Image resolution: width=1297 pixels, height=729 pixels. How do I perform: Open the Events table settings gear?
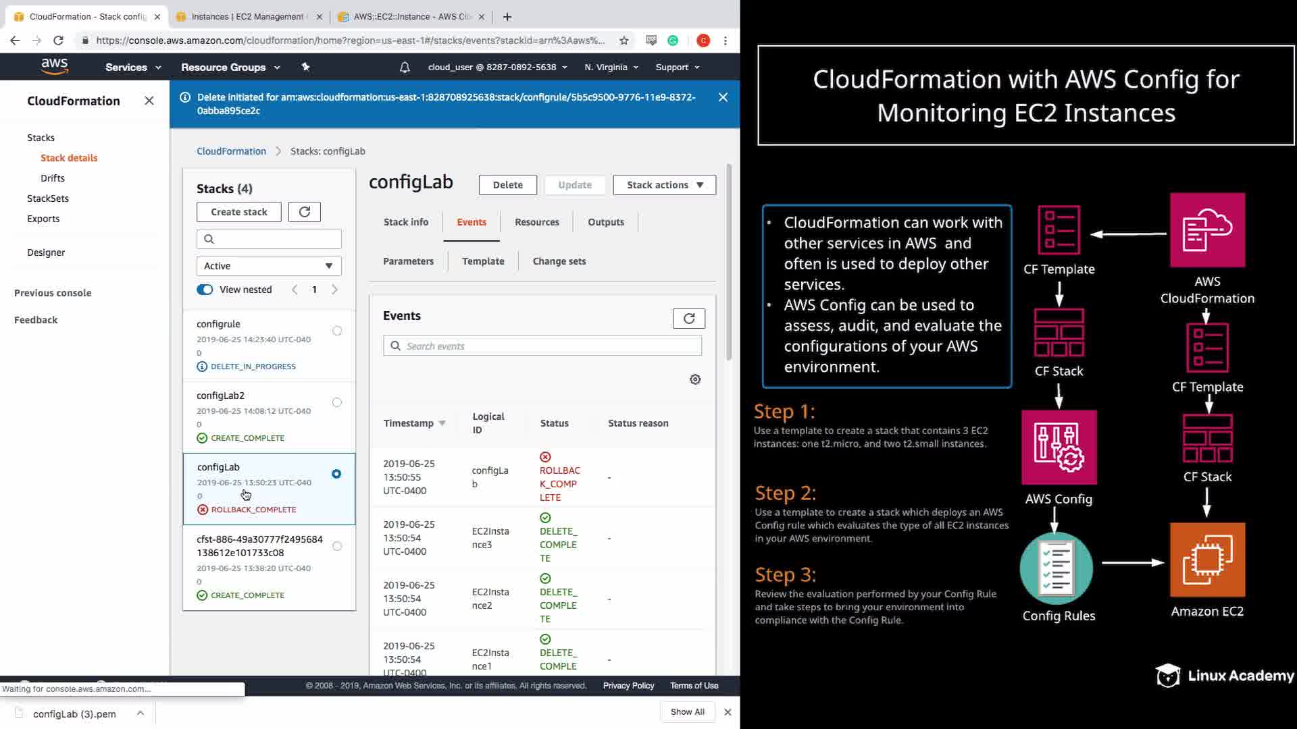click(x=695, y=379)
